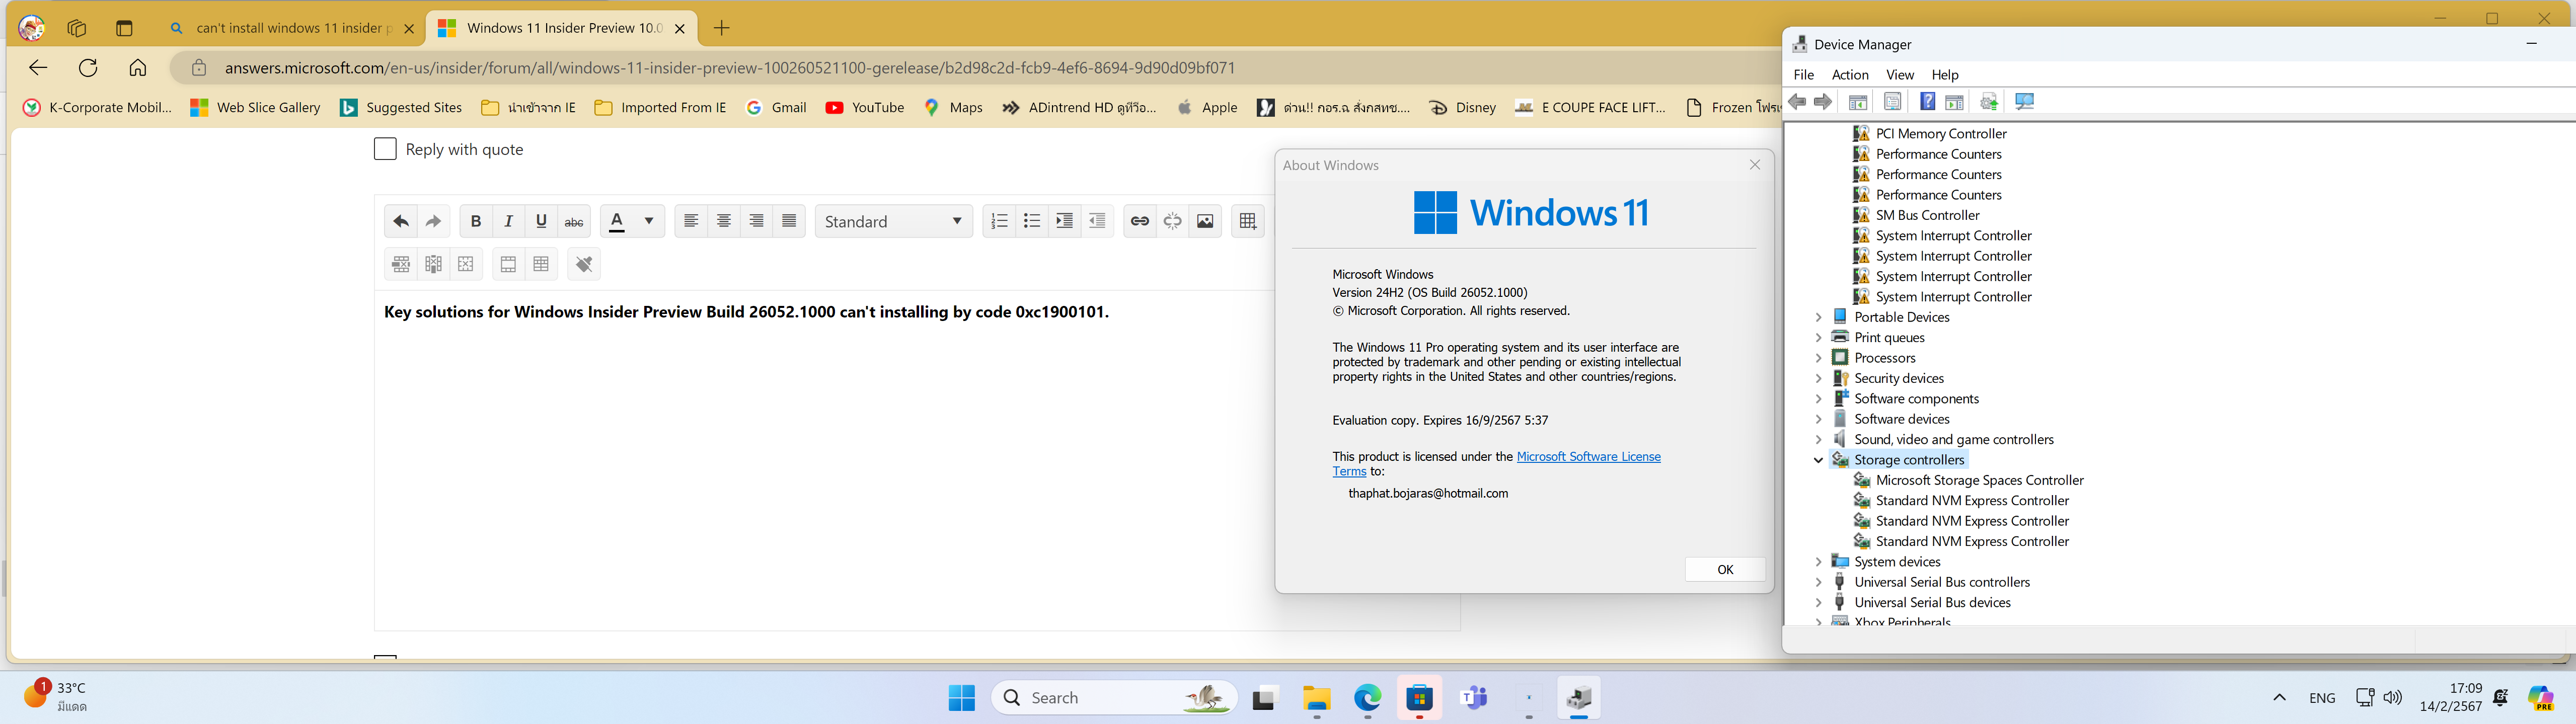The image size is (2576, 724).
Task: Open Microsoft Store from the taskbar
Action: coord(1420,698)
